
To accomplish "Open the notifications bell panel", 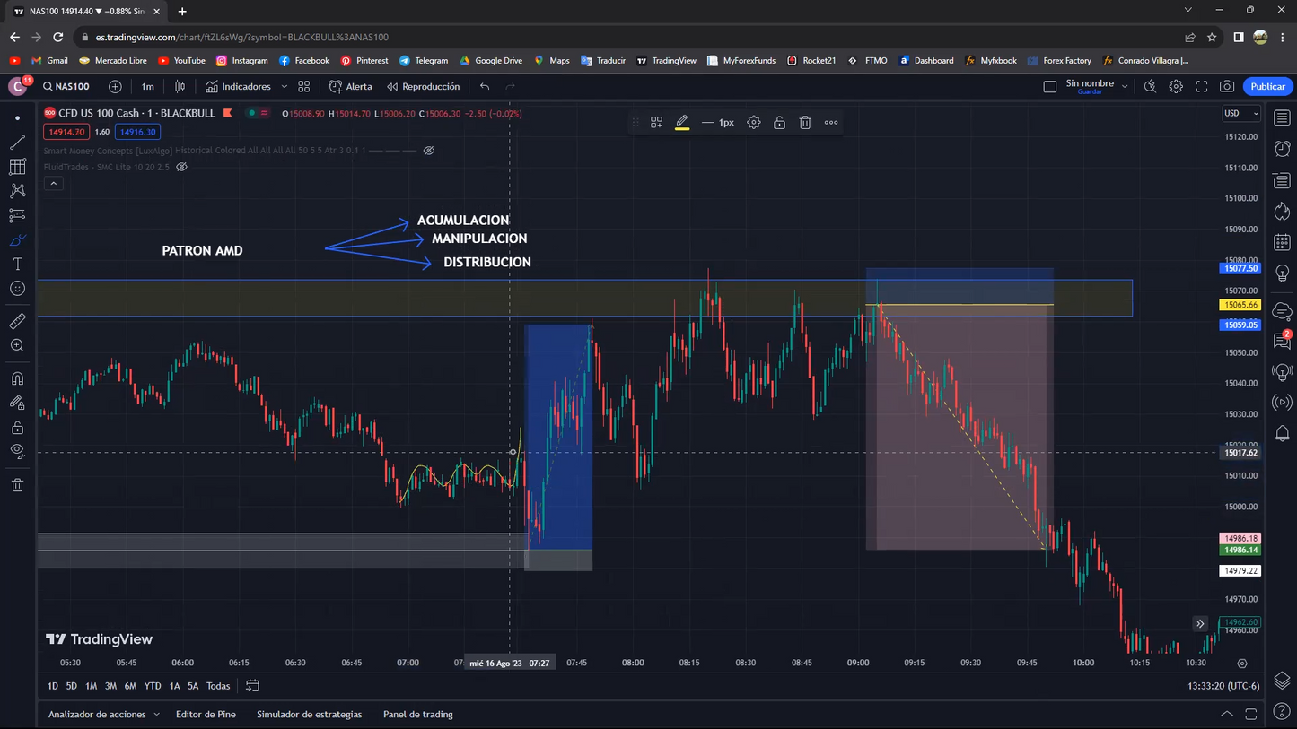I will [x=1282, y=434].
